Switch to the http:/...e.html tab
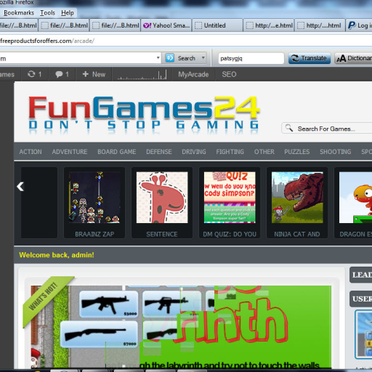This screenshot has width=372, height=372. point(269,25)
